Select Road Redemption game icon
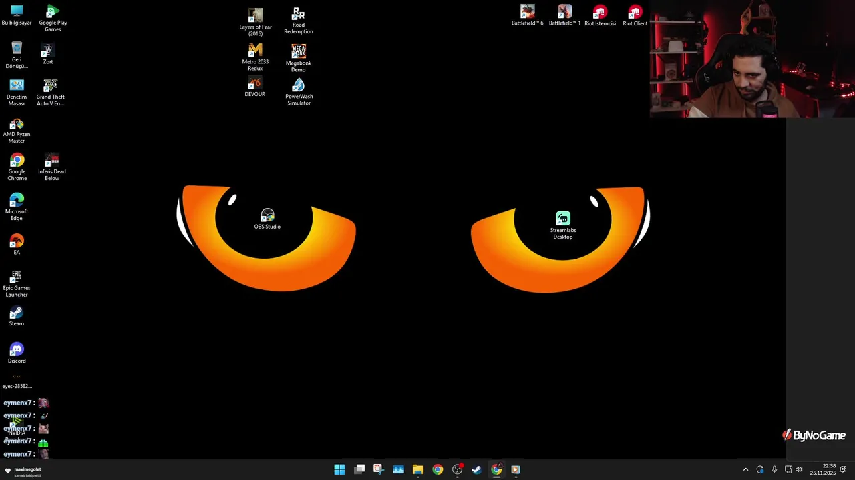The image size is (855, 480). [x=298, y=21]
